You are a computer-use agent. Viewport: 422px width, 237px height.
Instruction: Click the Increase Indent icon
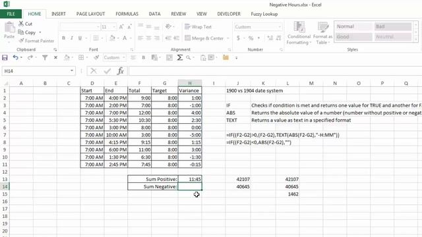coord(176,38)
